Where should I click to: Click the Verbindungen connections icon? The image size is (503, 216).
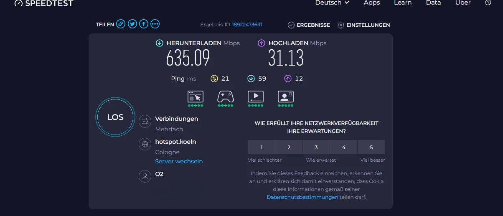(x=145, y=121)
